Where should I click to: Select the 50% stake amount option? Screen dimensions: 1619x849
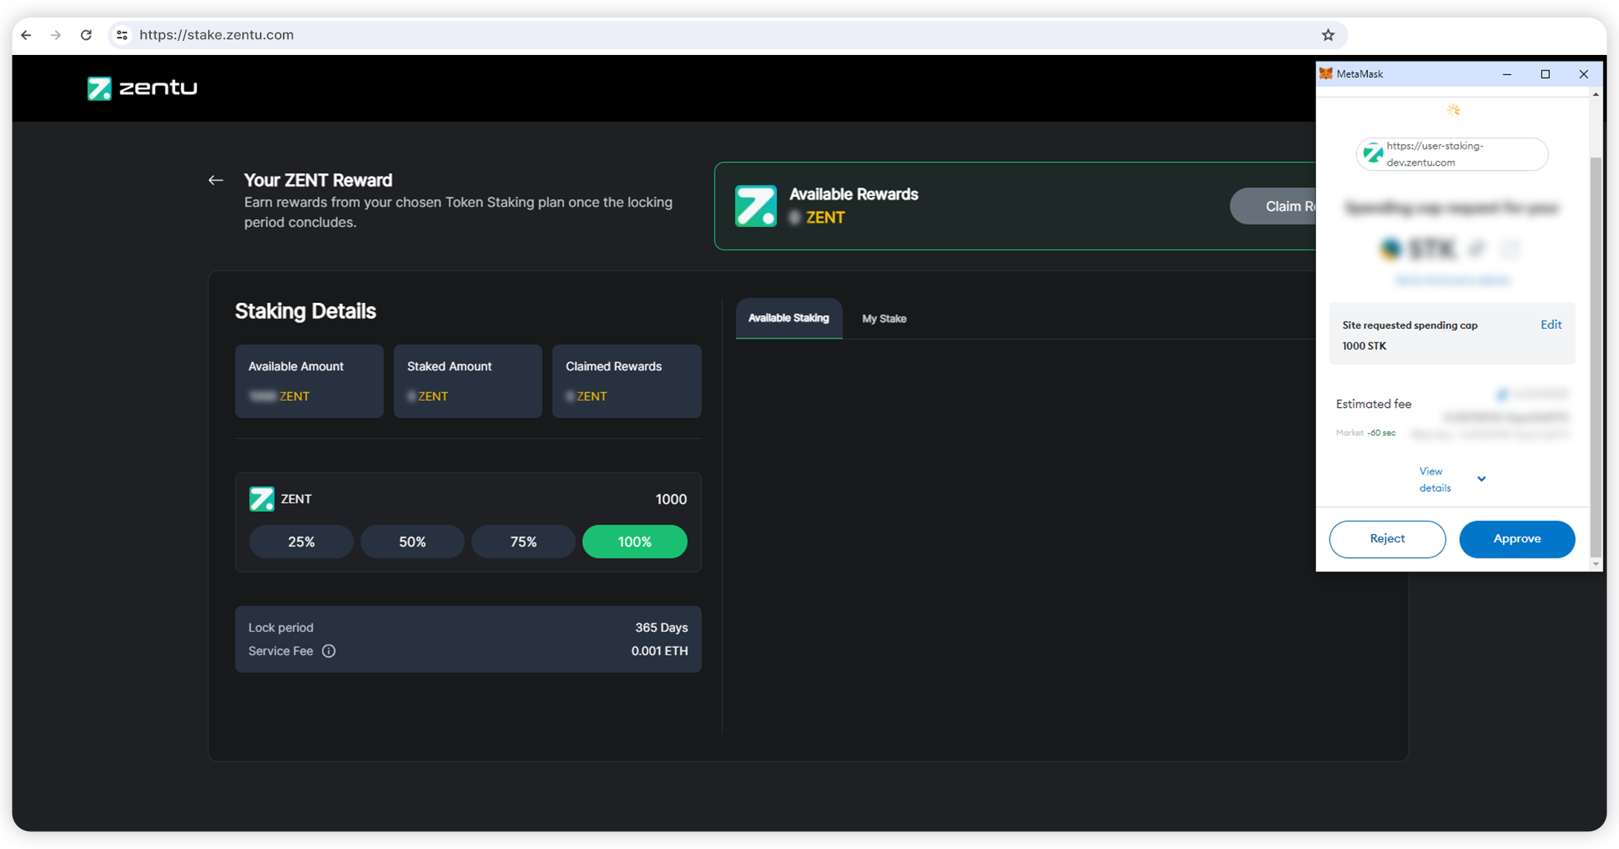pyautogui.click(x=412, y=541)
